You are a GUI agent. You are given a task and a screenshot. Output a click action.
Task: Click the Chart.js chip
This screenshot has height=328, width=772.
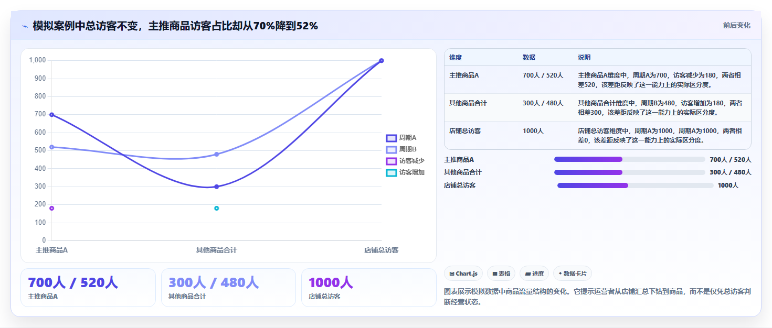click(x=463, y=274)
